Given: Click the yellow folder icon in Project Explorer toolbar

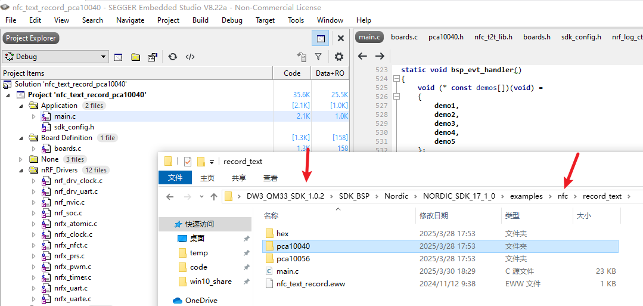Looking at the screenshot, I should point(136,57).
